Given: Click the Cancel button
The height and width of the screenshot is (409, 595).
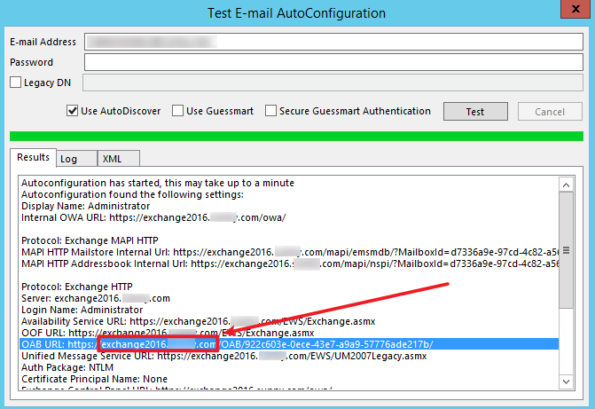Looking at the screenshot, I should coord(550,112).
